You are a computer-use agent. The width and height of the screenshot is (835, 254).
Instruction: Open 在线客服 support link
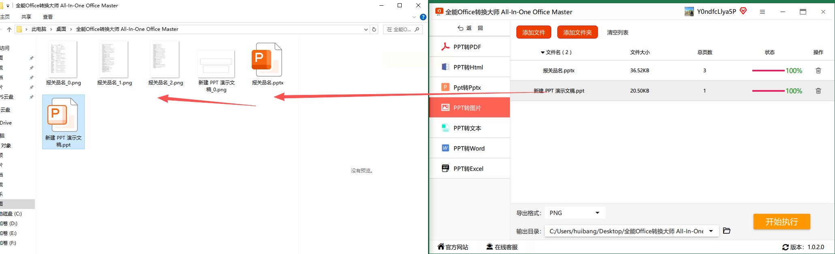pos(502,247)
